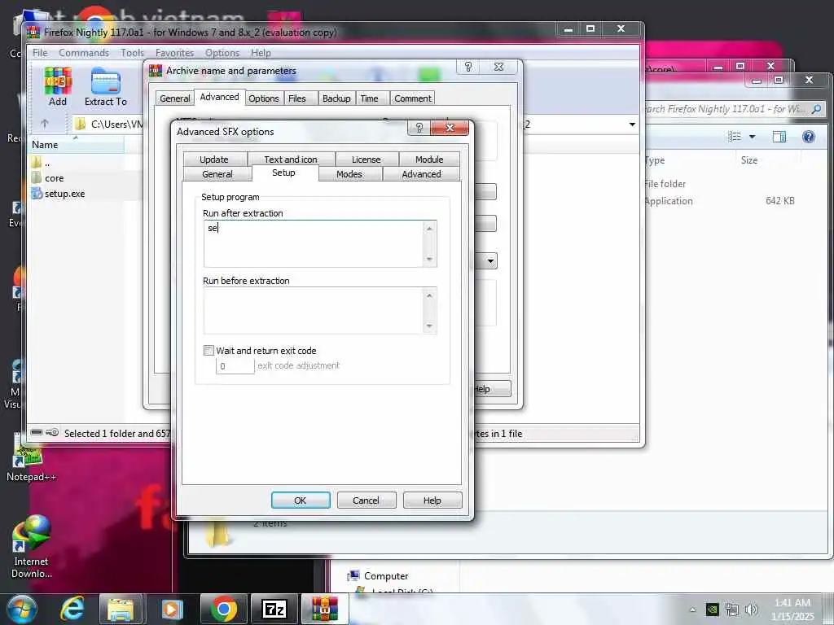Screen dimensions: 834x625
Task: Open the WinRAR Tools menu
Action: (x=132, y=53)
